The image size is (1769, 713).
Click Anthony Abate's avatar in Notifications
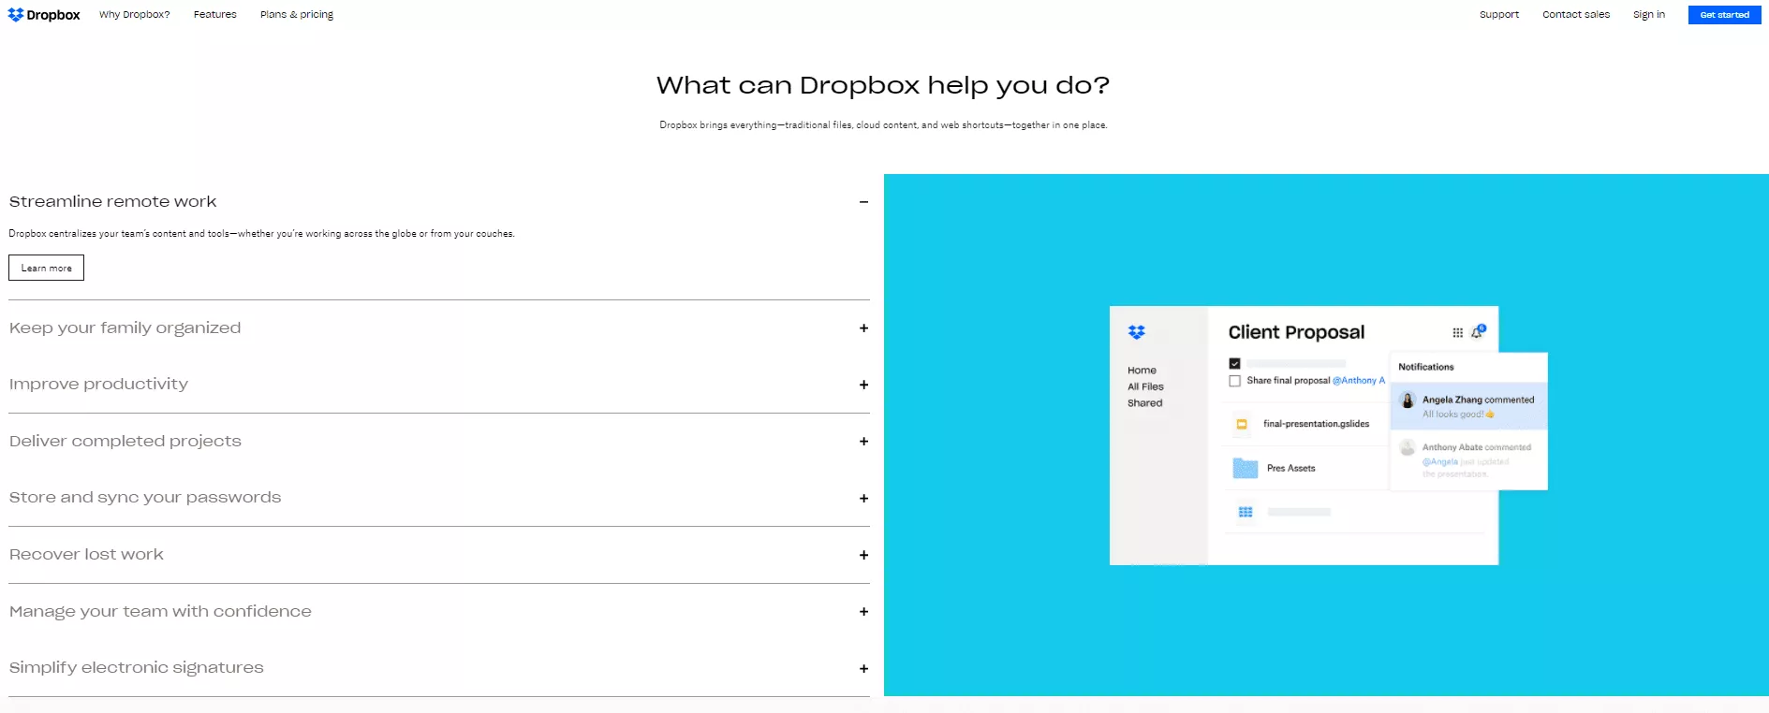(1408, 448)
